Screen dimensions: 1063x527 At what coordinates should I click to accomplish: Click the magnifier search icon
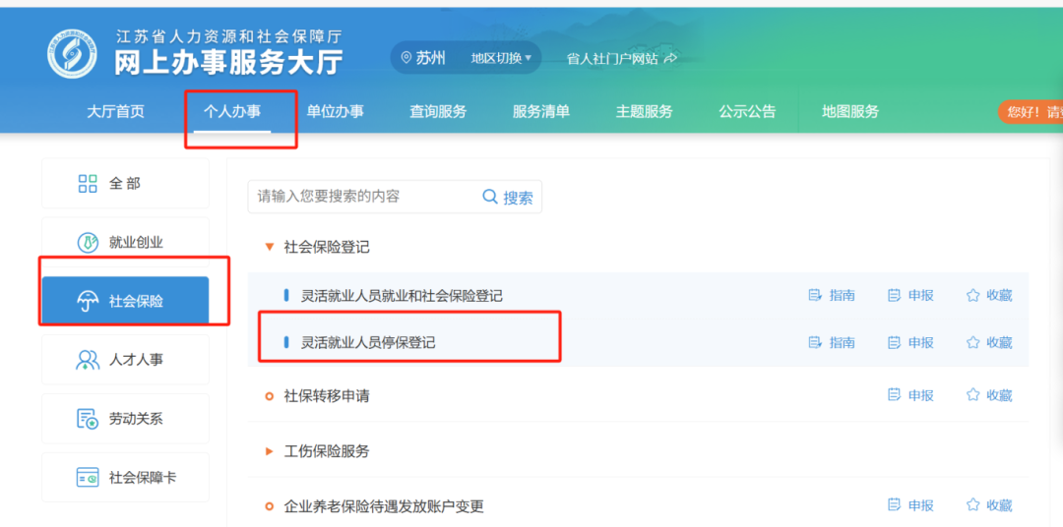[x=490, y=197]
